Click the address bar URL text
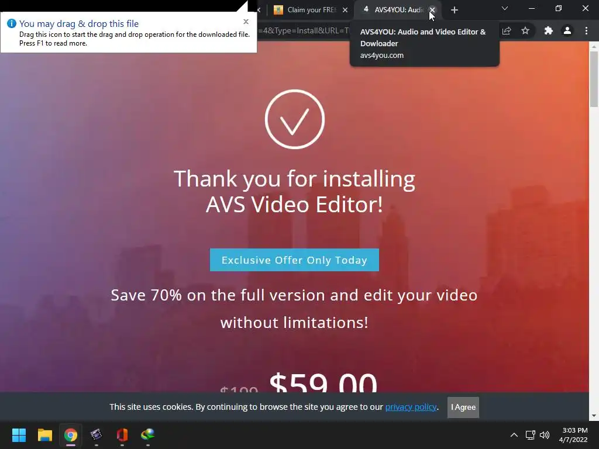Screen dimensions: 599x449 point(304,30)
